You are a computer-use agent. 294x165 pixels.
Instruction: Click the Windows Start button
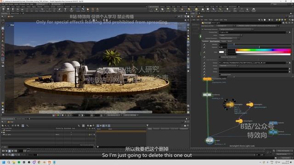click(x=4, y=162)
